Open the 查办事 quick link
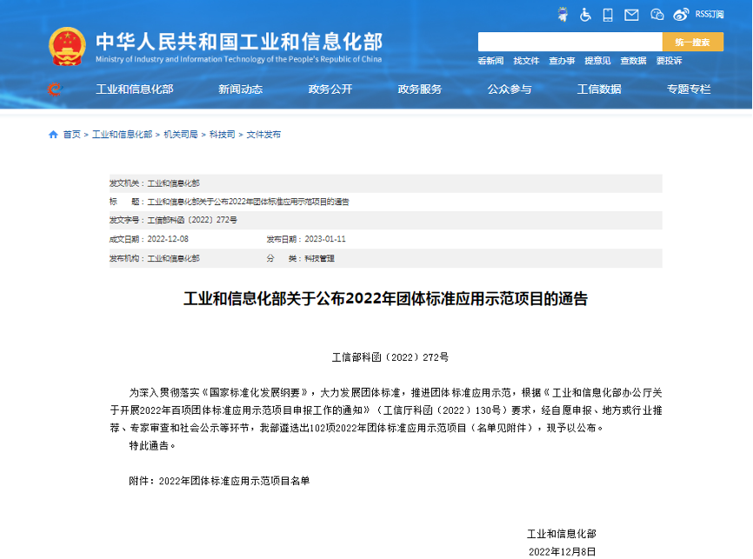The width and height of the screenshot is (753, 559). (562, 61)
